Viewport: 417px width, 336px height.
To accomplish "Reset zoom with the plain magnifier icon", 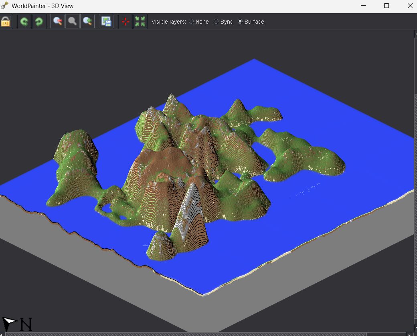I will tap(73, 22).
